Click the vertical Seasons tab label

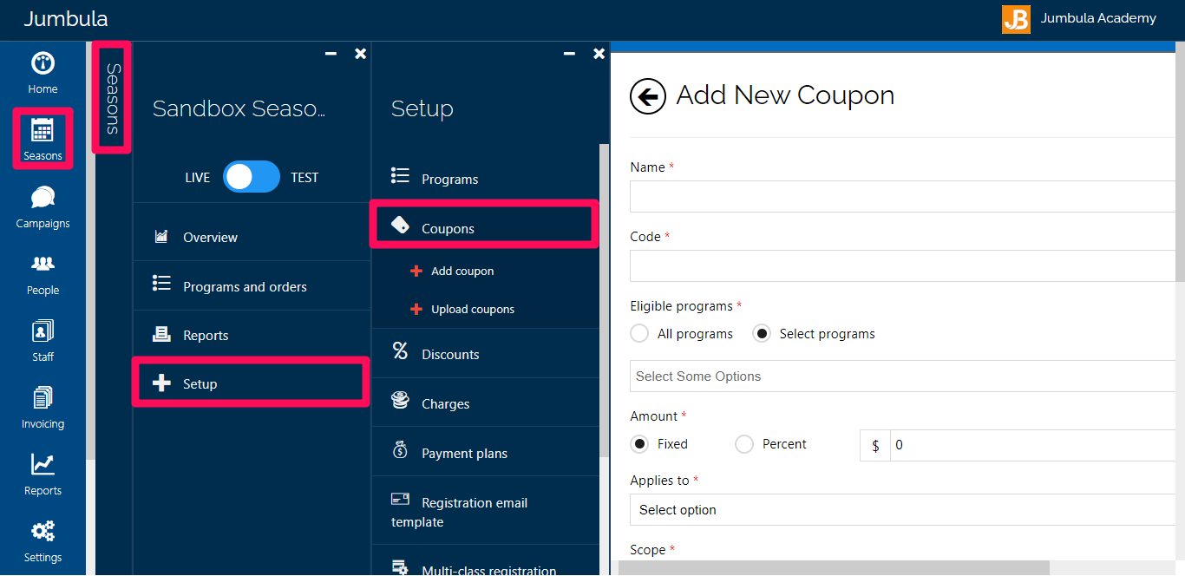point(113,98)
